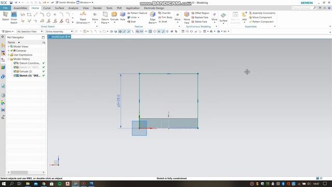The height and width of the screenshot is (187, 332).
Task: Click the Delete Face button
Action: point(199,22)
